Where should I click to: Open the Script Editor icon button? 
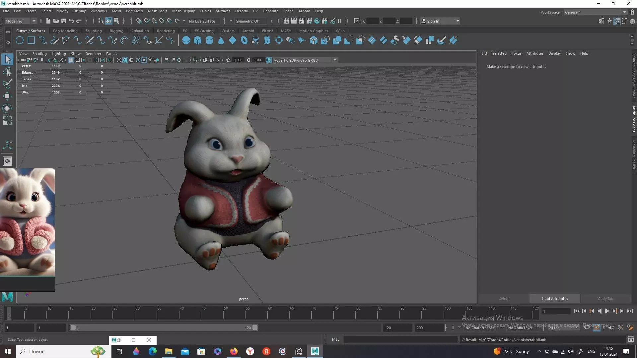(631, 339)
